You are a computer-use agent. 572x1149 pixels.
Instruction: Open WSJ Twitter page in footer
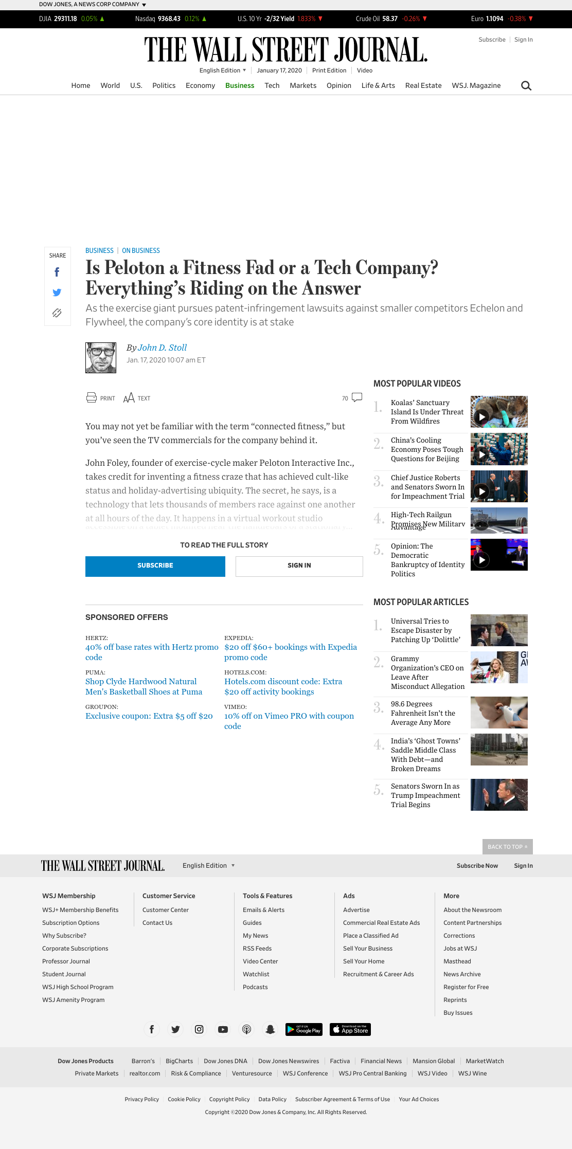coord(175,1029)
